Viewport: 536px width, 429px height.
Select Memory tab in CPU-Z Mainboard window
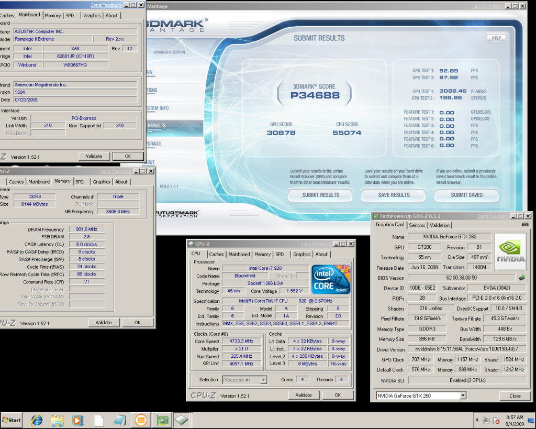click(x=53, y=15)
